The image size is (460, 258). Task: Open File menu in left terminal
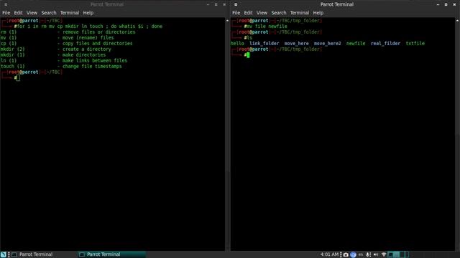point(6,13)
